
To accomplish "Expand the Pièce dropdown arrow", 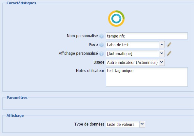I will pos(162,45).
